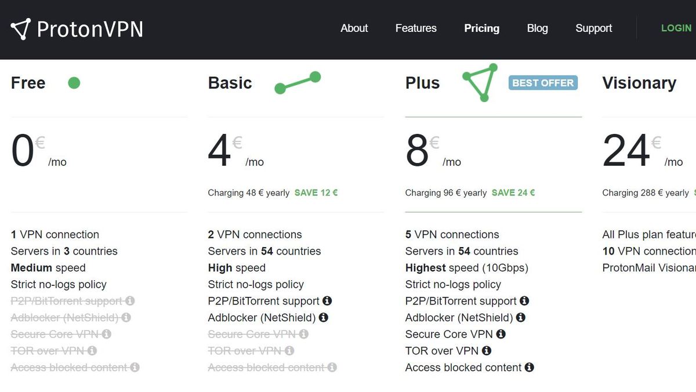Open the Blog menu item
The height and width of the screenshot is (392, 696).
click(537, 28)
